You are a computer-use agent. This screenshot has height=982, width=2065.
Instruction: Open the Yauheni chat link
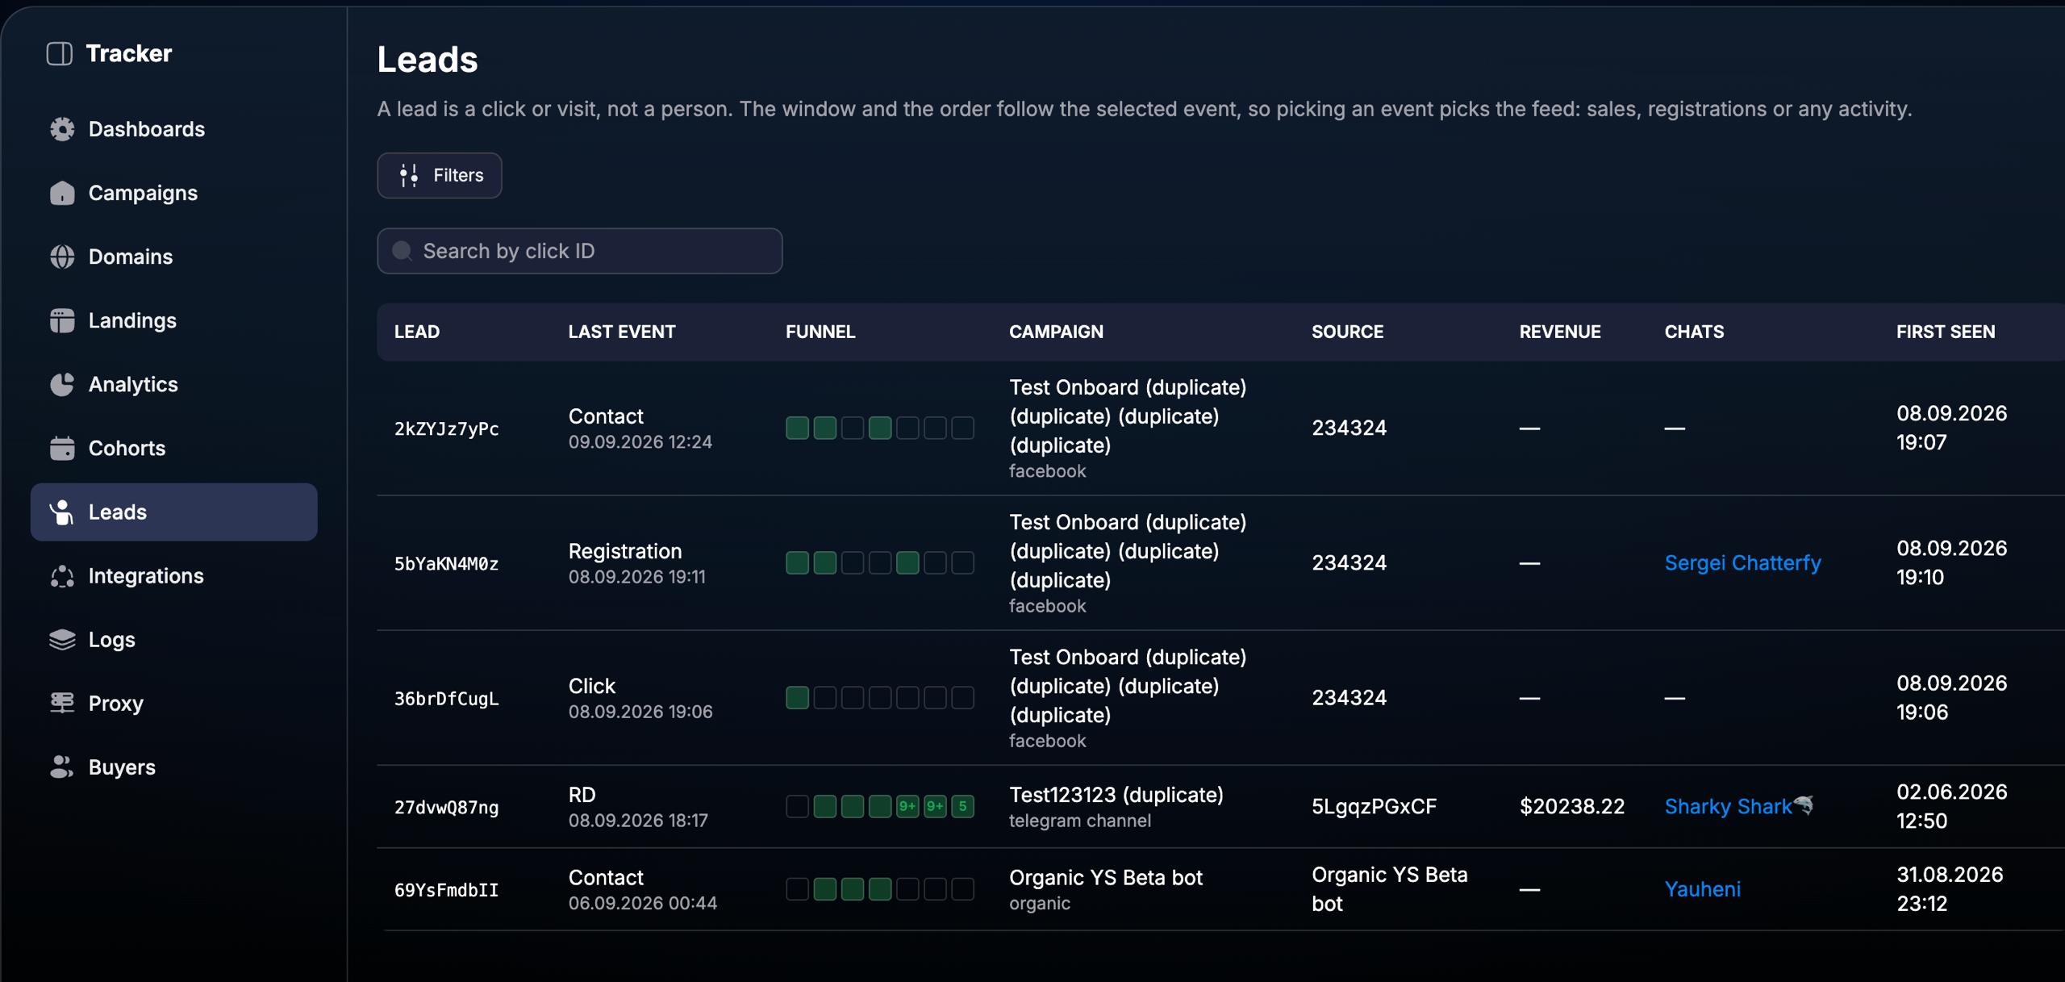1702,889
